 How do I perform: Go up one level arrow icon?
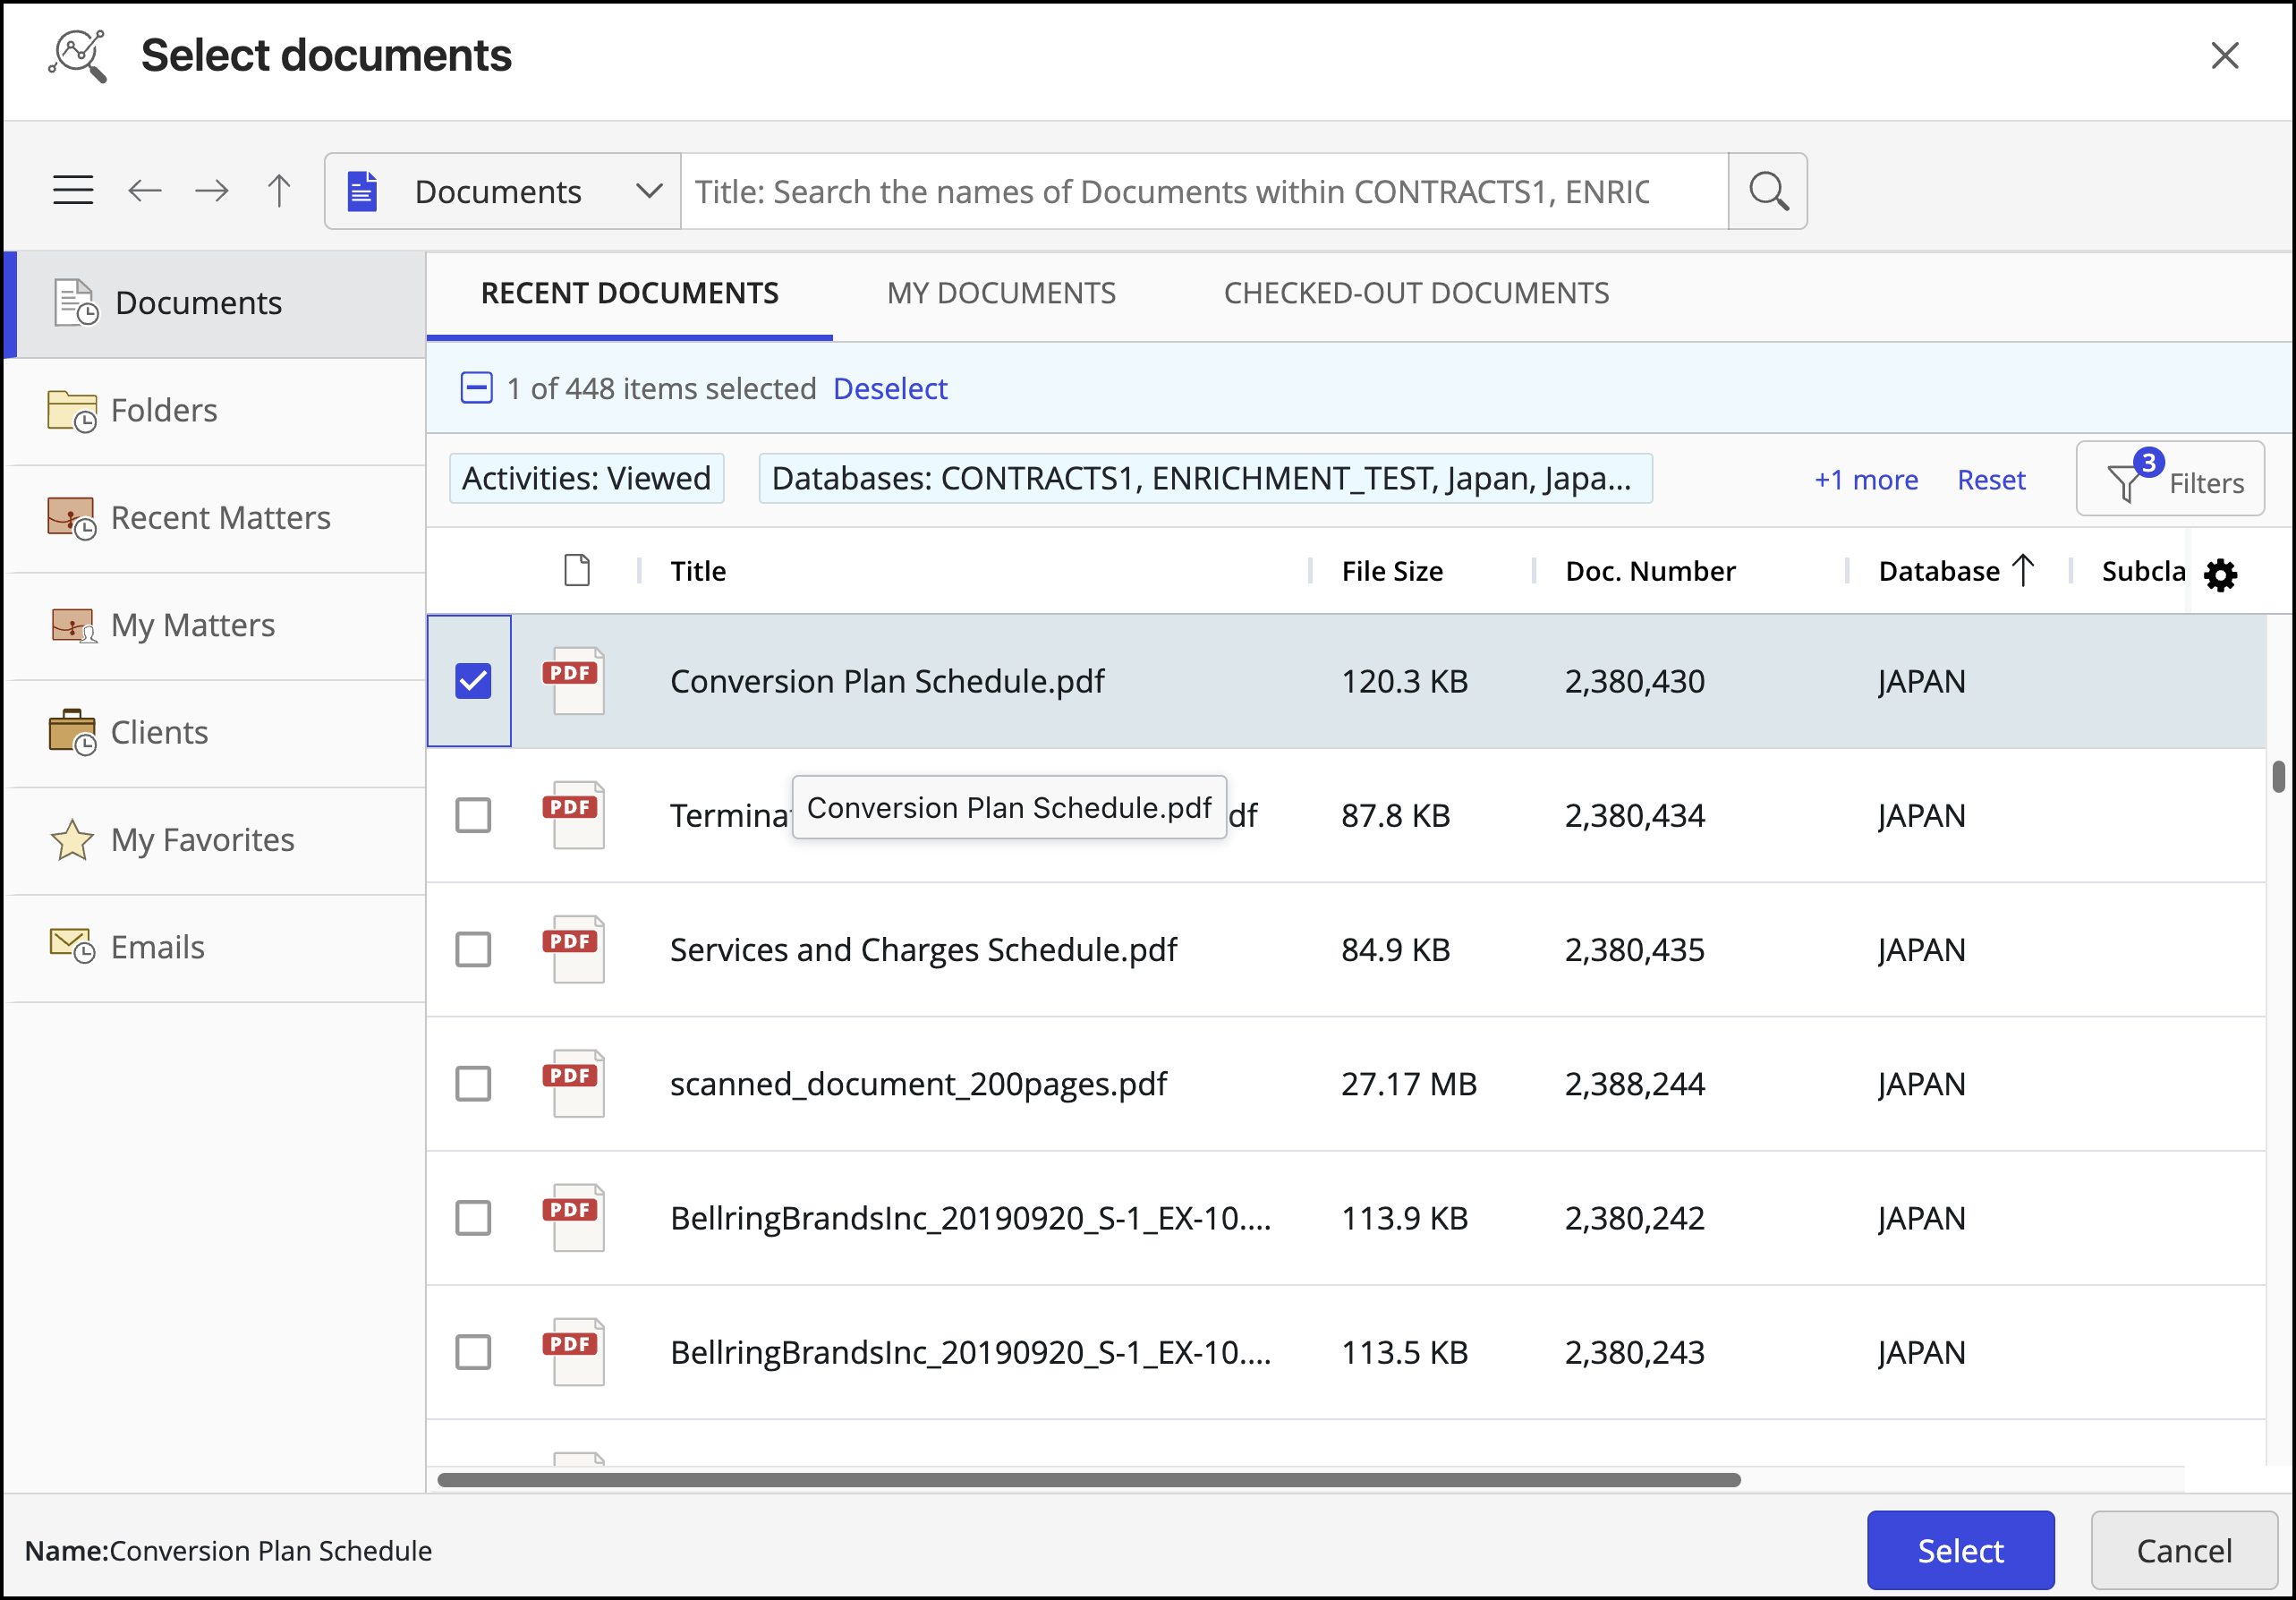(279, 190)
